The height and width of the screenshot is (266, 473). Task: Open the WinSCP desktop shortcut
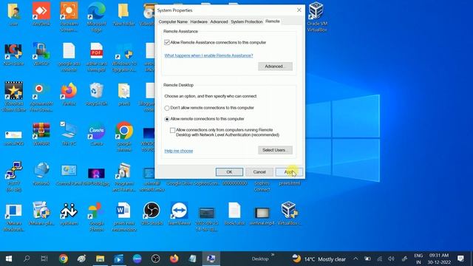[x=41, y=54]
